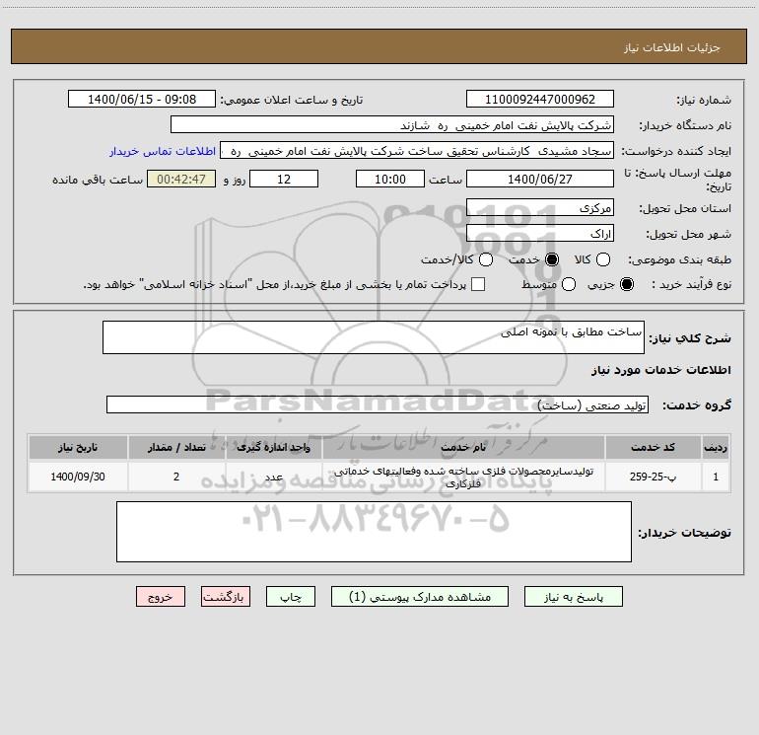Click the general description text area
Screen dimensions: 759x735
[374, 337]
